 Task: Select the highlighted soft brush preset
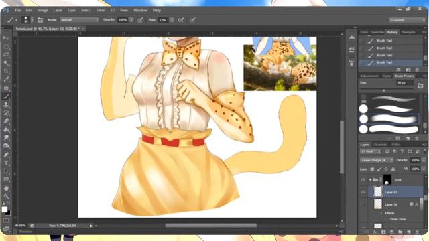(x=389, y=119)
